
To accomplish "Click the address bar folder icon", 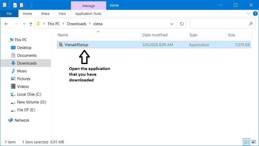I will coord(38,24).
